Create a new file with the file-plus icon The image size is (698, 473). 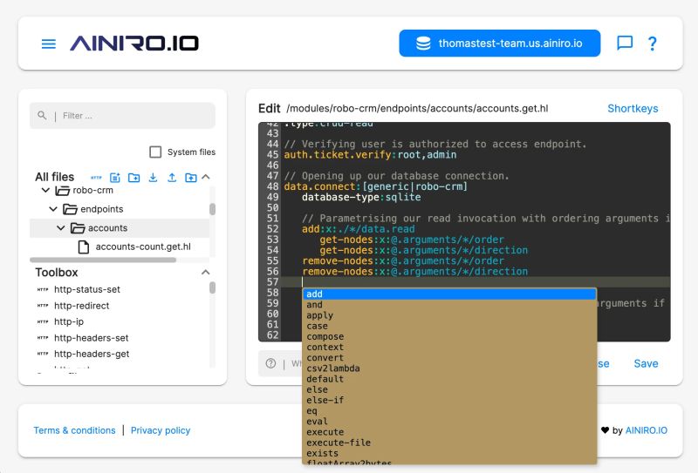[115, 178]
